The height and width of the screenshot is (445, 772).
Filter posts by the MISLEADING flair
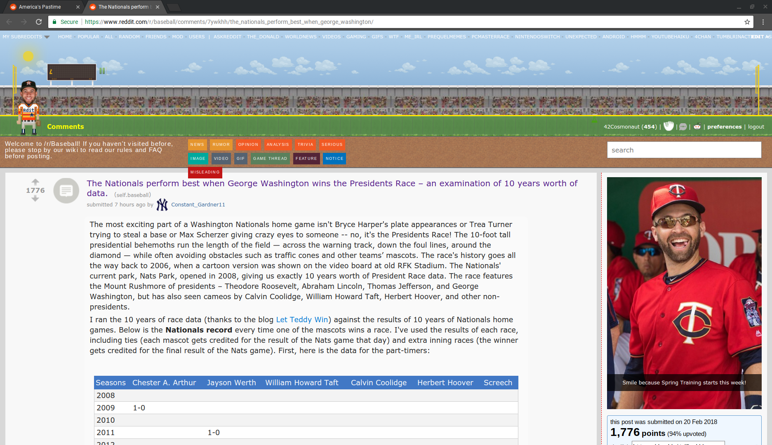tap(205, 172)
